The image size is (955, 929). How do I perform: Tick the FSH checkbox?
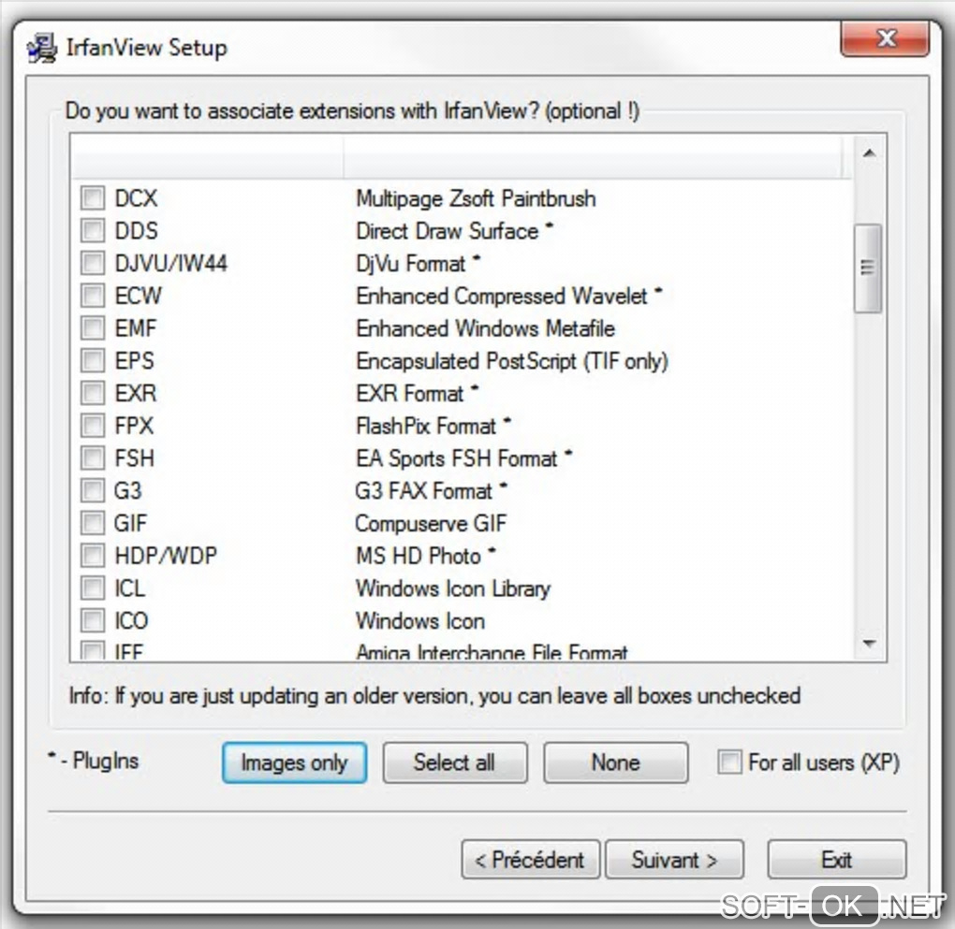pos(93,457)
